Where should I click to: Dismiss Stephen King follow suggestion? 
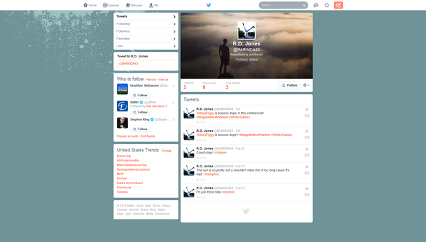pos(173,120)
